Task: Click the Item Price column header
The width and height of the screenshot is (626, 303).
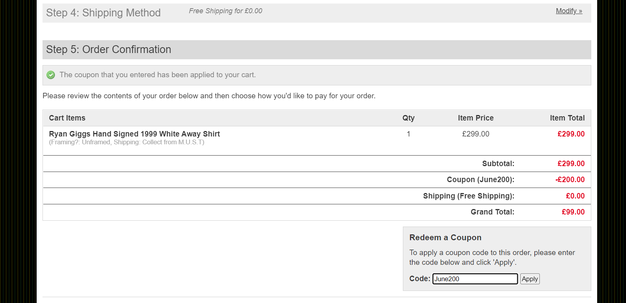Action: [x=475, y=118]
